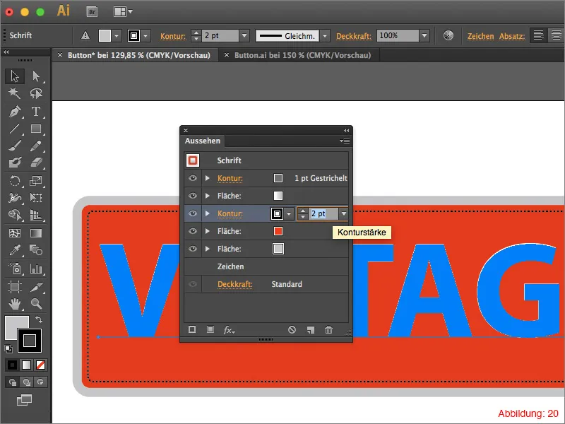Select the Symbol Sprayer tool
The image size is (565, 424).
click(15, 269)
